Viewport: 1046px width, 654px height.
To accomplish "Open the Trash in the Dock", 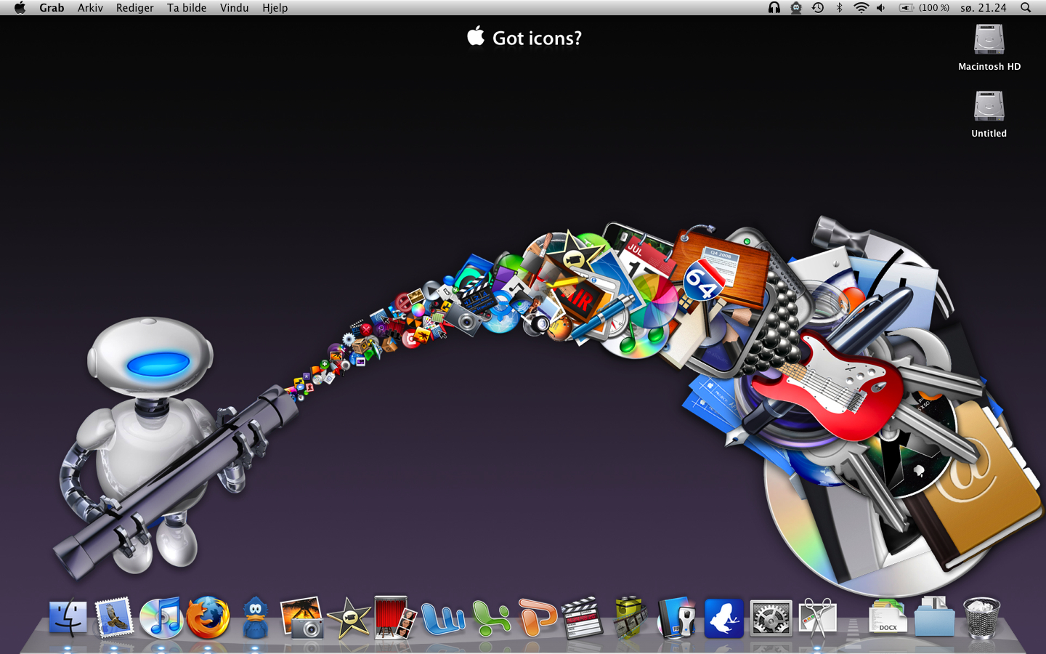I will (981, 618).
